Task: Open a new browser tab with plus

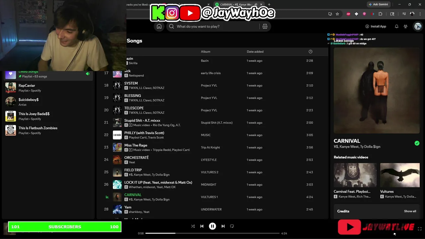Action: 269,5
